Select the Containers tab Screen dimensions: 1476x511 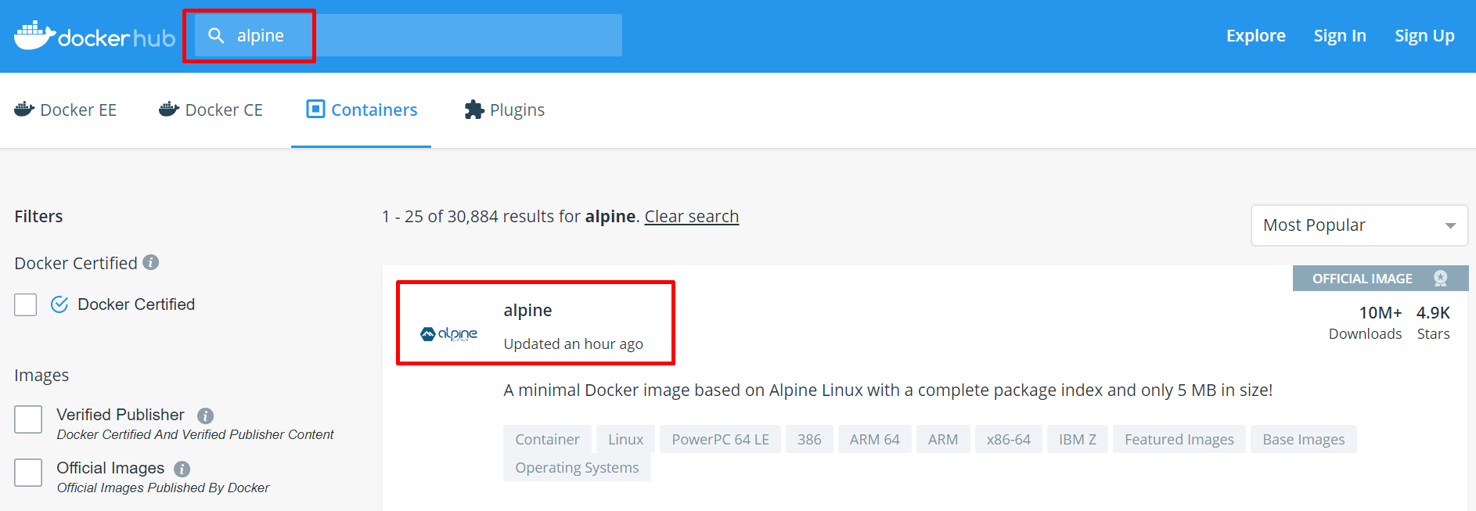[362, 110]
